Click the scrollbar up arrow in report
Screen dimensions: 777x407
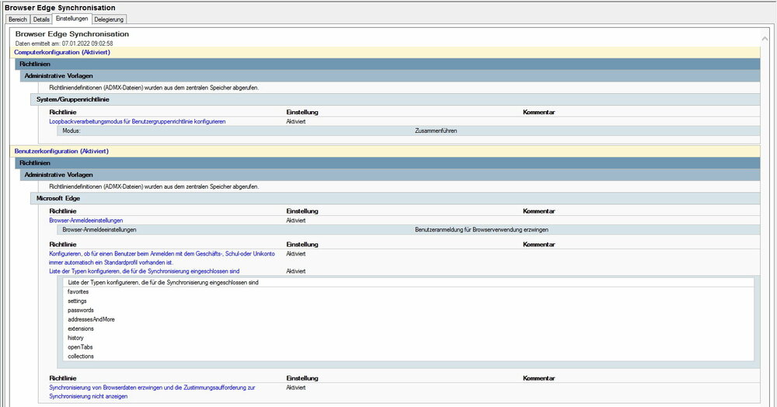765,37
